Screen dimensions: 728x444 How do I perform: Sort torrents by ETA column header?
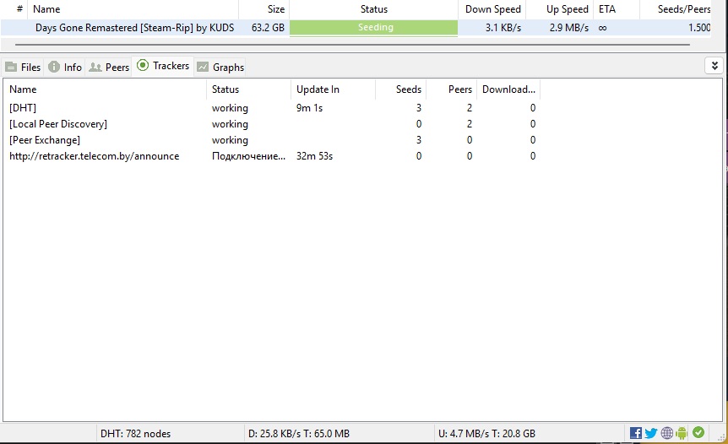[617, 9]
